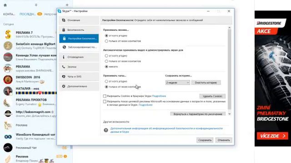Open the dial pad icon in Skype header
291x163 pixels.
pyautogui.click(x=36, y=5)
